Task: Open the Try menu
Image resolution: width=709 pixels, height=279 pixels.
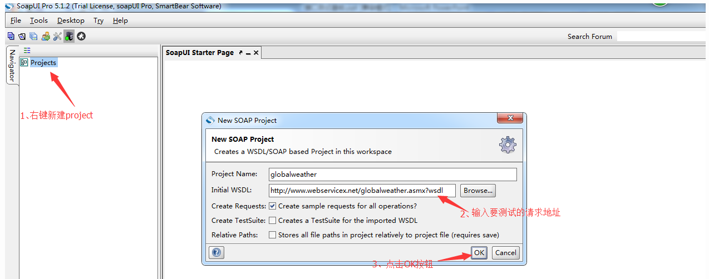Action: point(99,21)
